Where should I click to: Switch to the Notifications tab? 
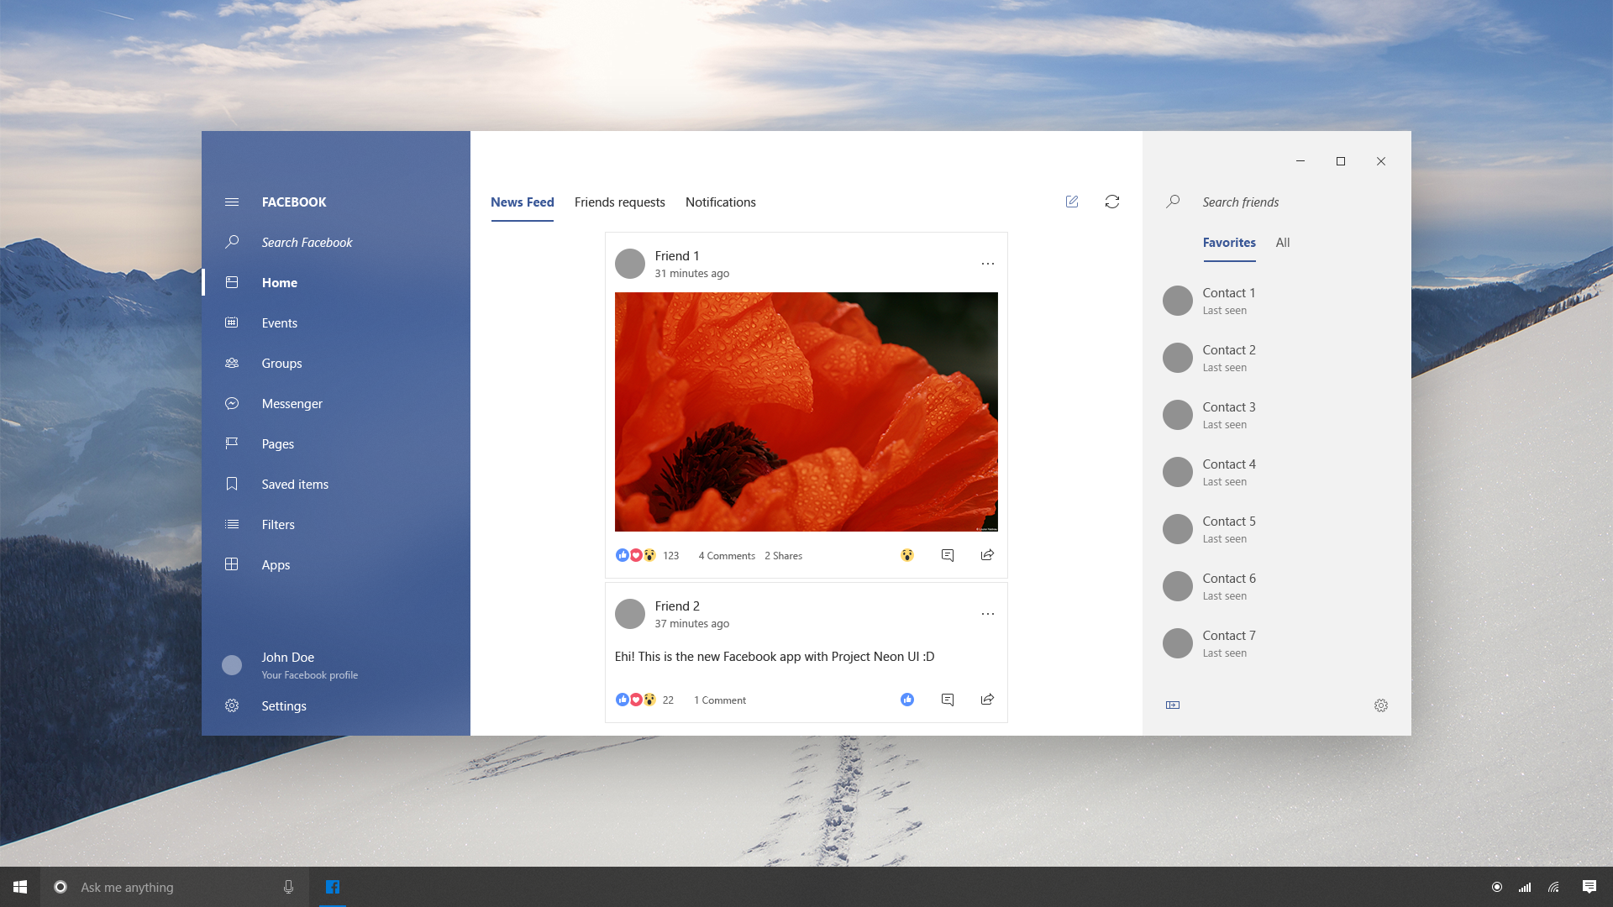(721, 202)
